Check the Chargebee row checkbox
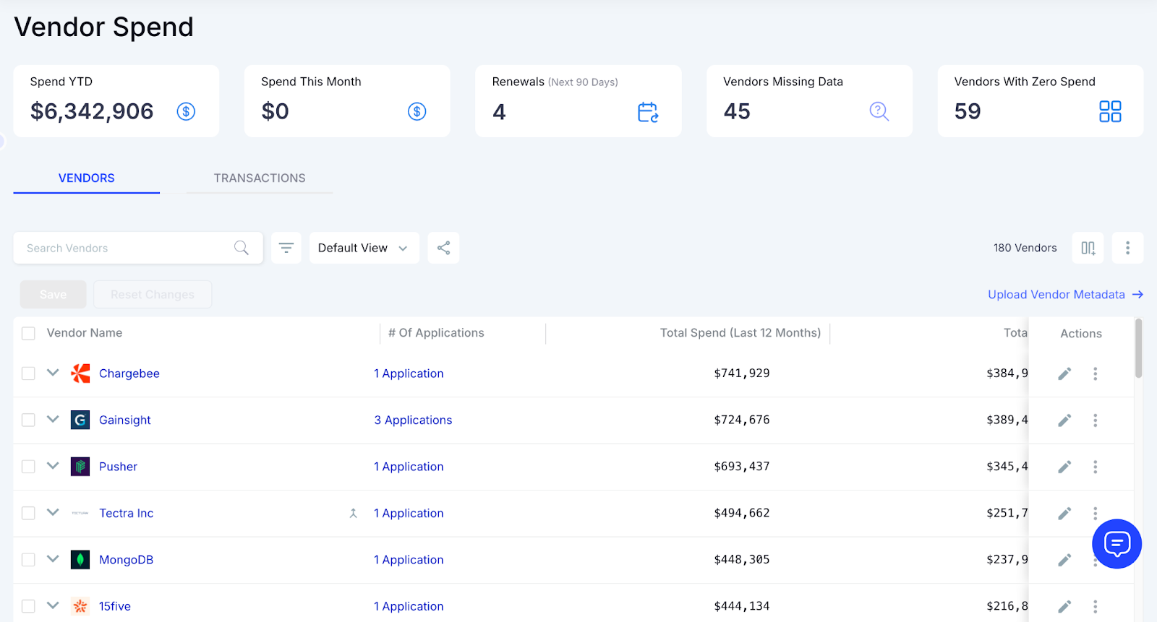This screenshot has height=622, width=1157. point(28,373)
